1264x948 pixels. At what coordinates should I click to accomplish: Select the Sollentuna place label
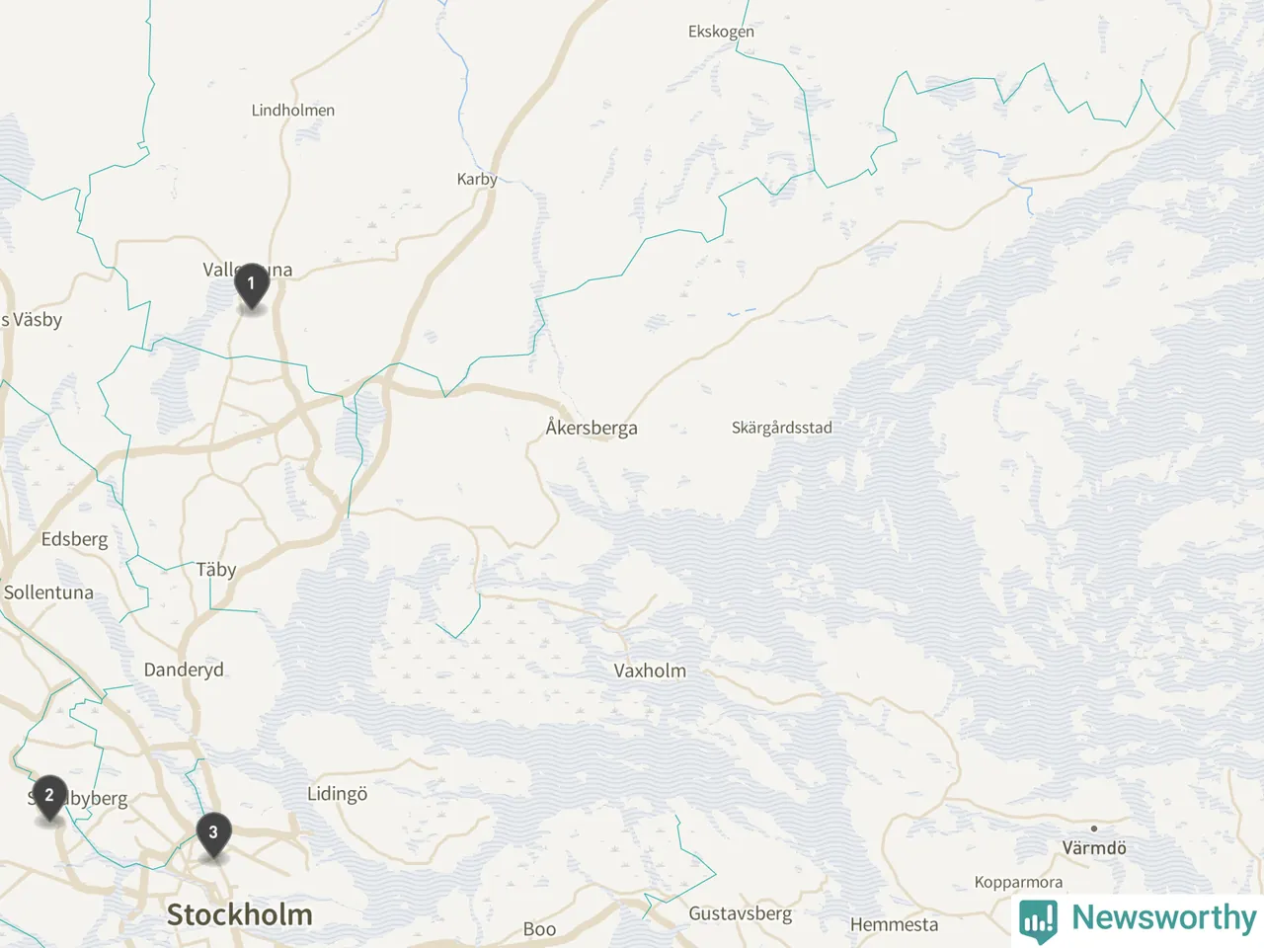(x=48, y=592)
